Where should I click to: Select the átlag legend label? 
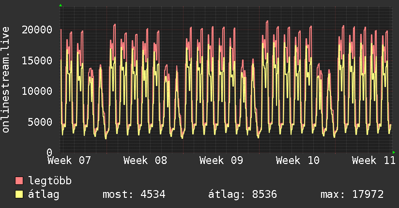coord(44,194)
